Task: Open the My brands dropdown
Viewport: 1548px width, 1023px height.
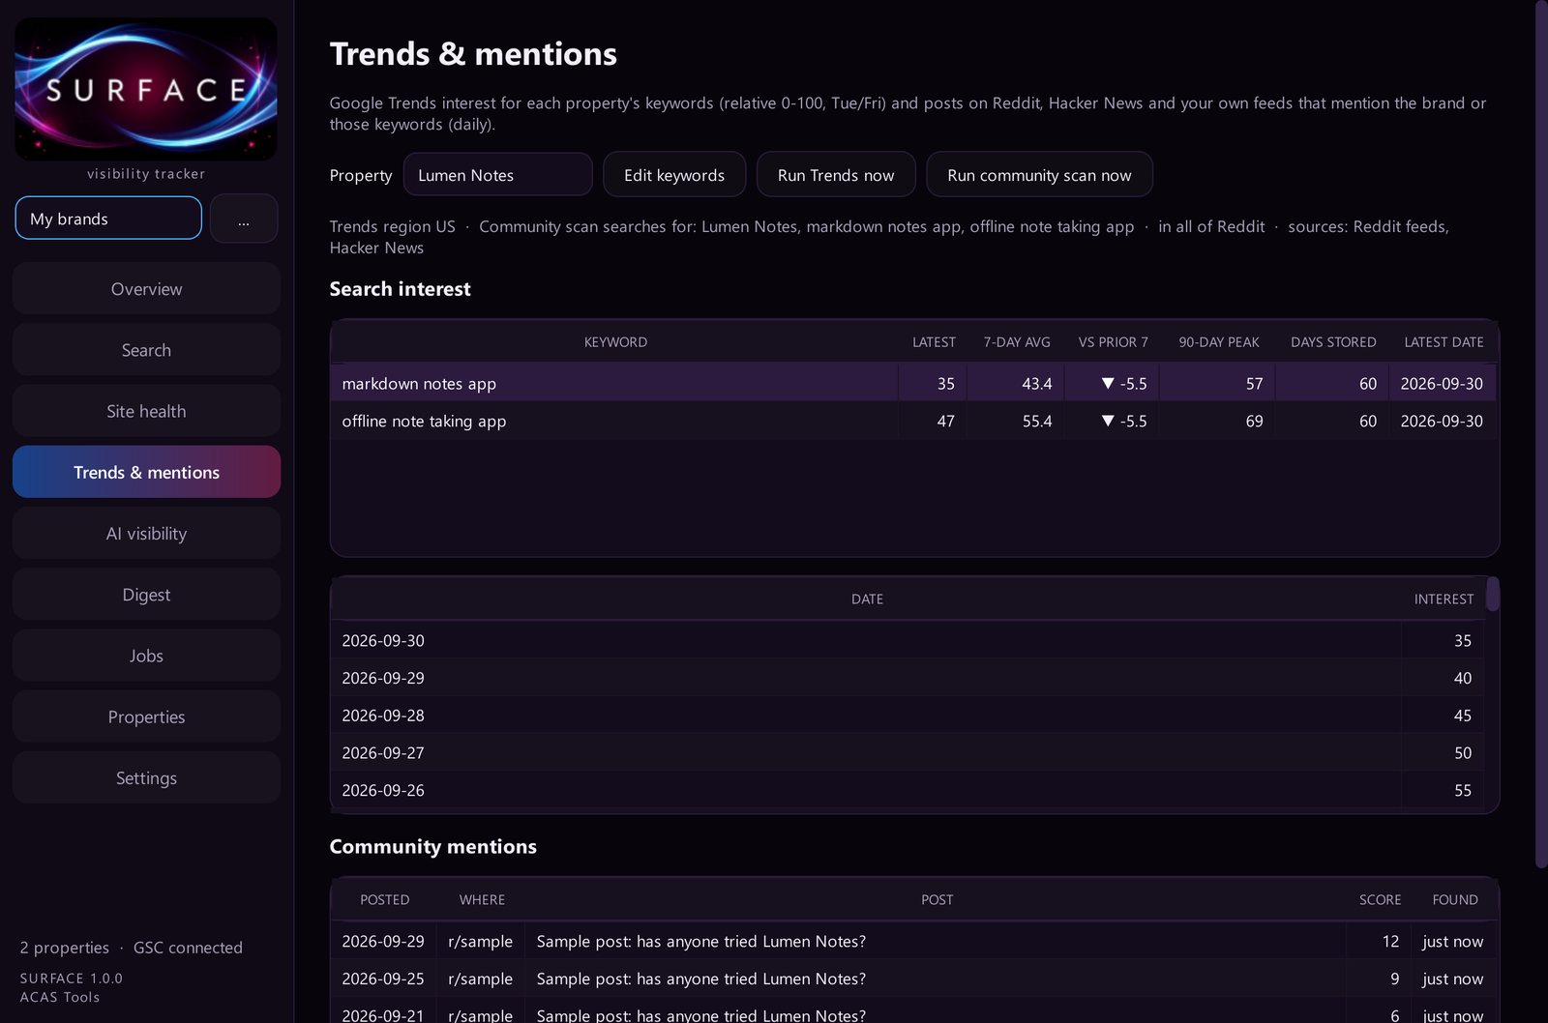Action: (108, 219)
